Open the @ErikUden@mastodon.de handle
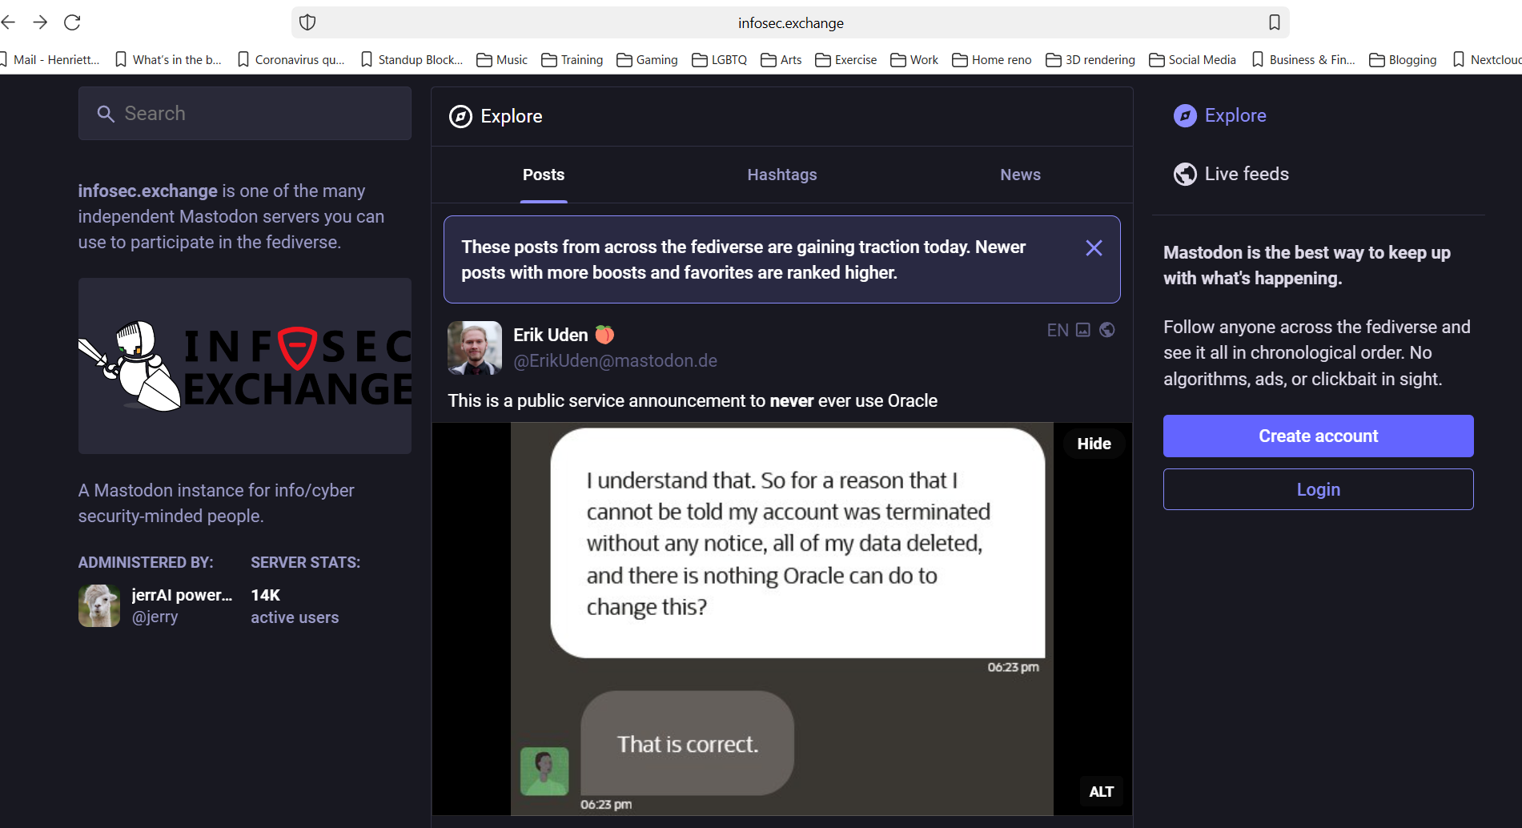 tap(615, 361)
